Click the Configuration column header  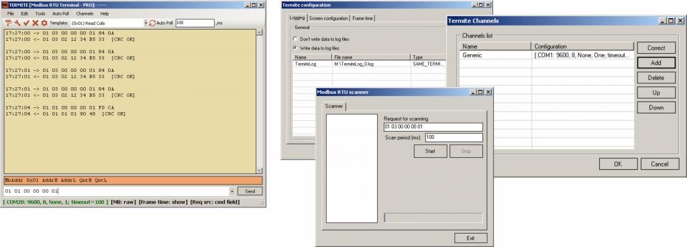[583, 46]
